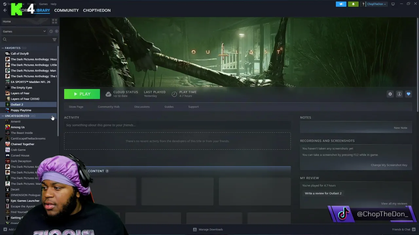
Task: Open View all my reviews link
Action: point(394,203)
